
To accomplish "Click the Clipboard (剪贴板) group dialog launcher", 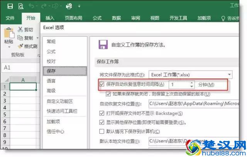I will (39, 55).
